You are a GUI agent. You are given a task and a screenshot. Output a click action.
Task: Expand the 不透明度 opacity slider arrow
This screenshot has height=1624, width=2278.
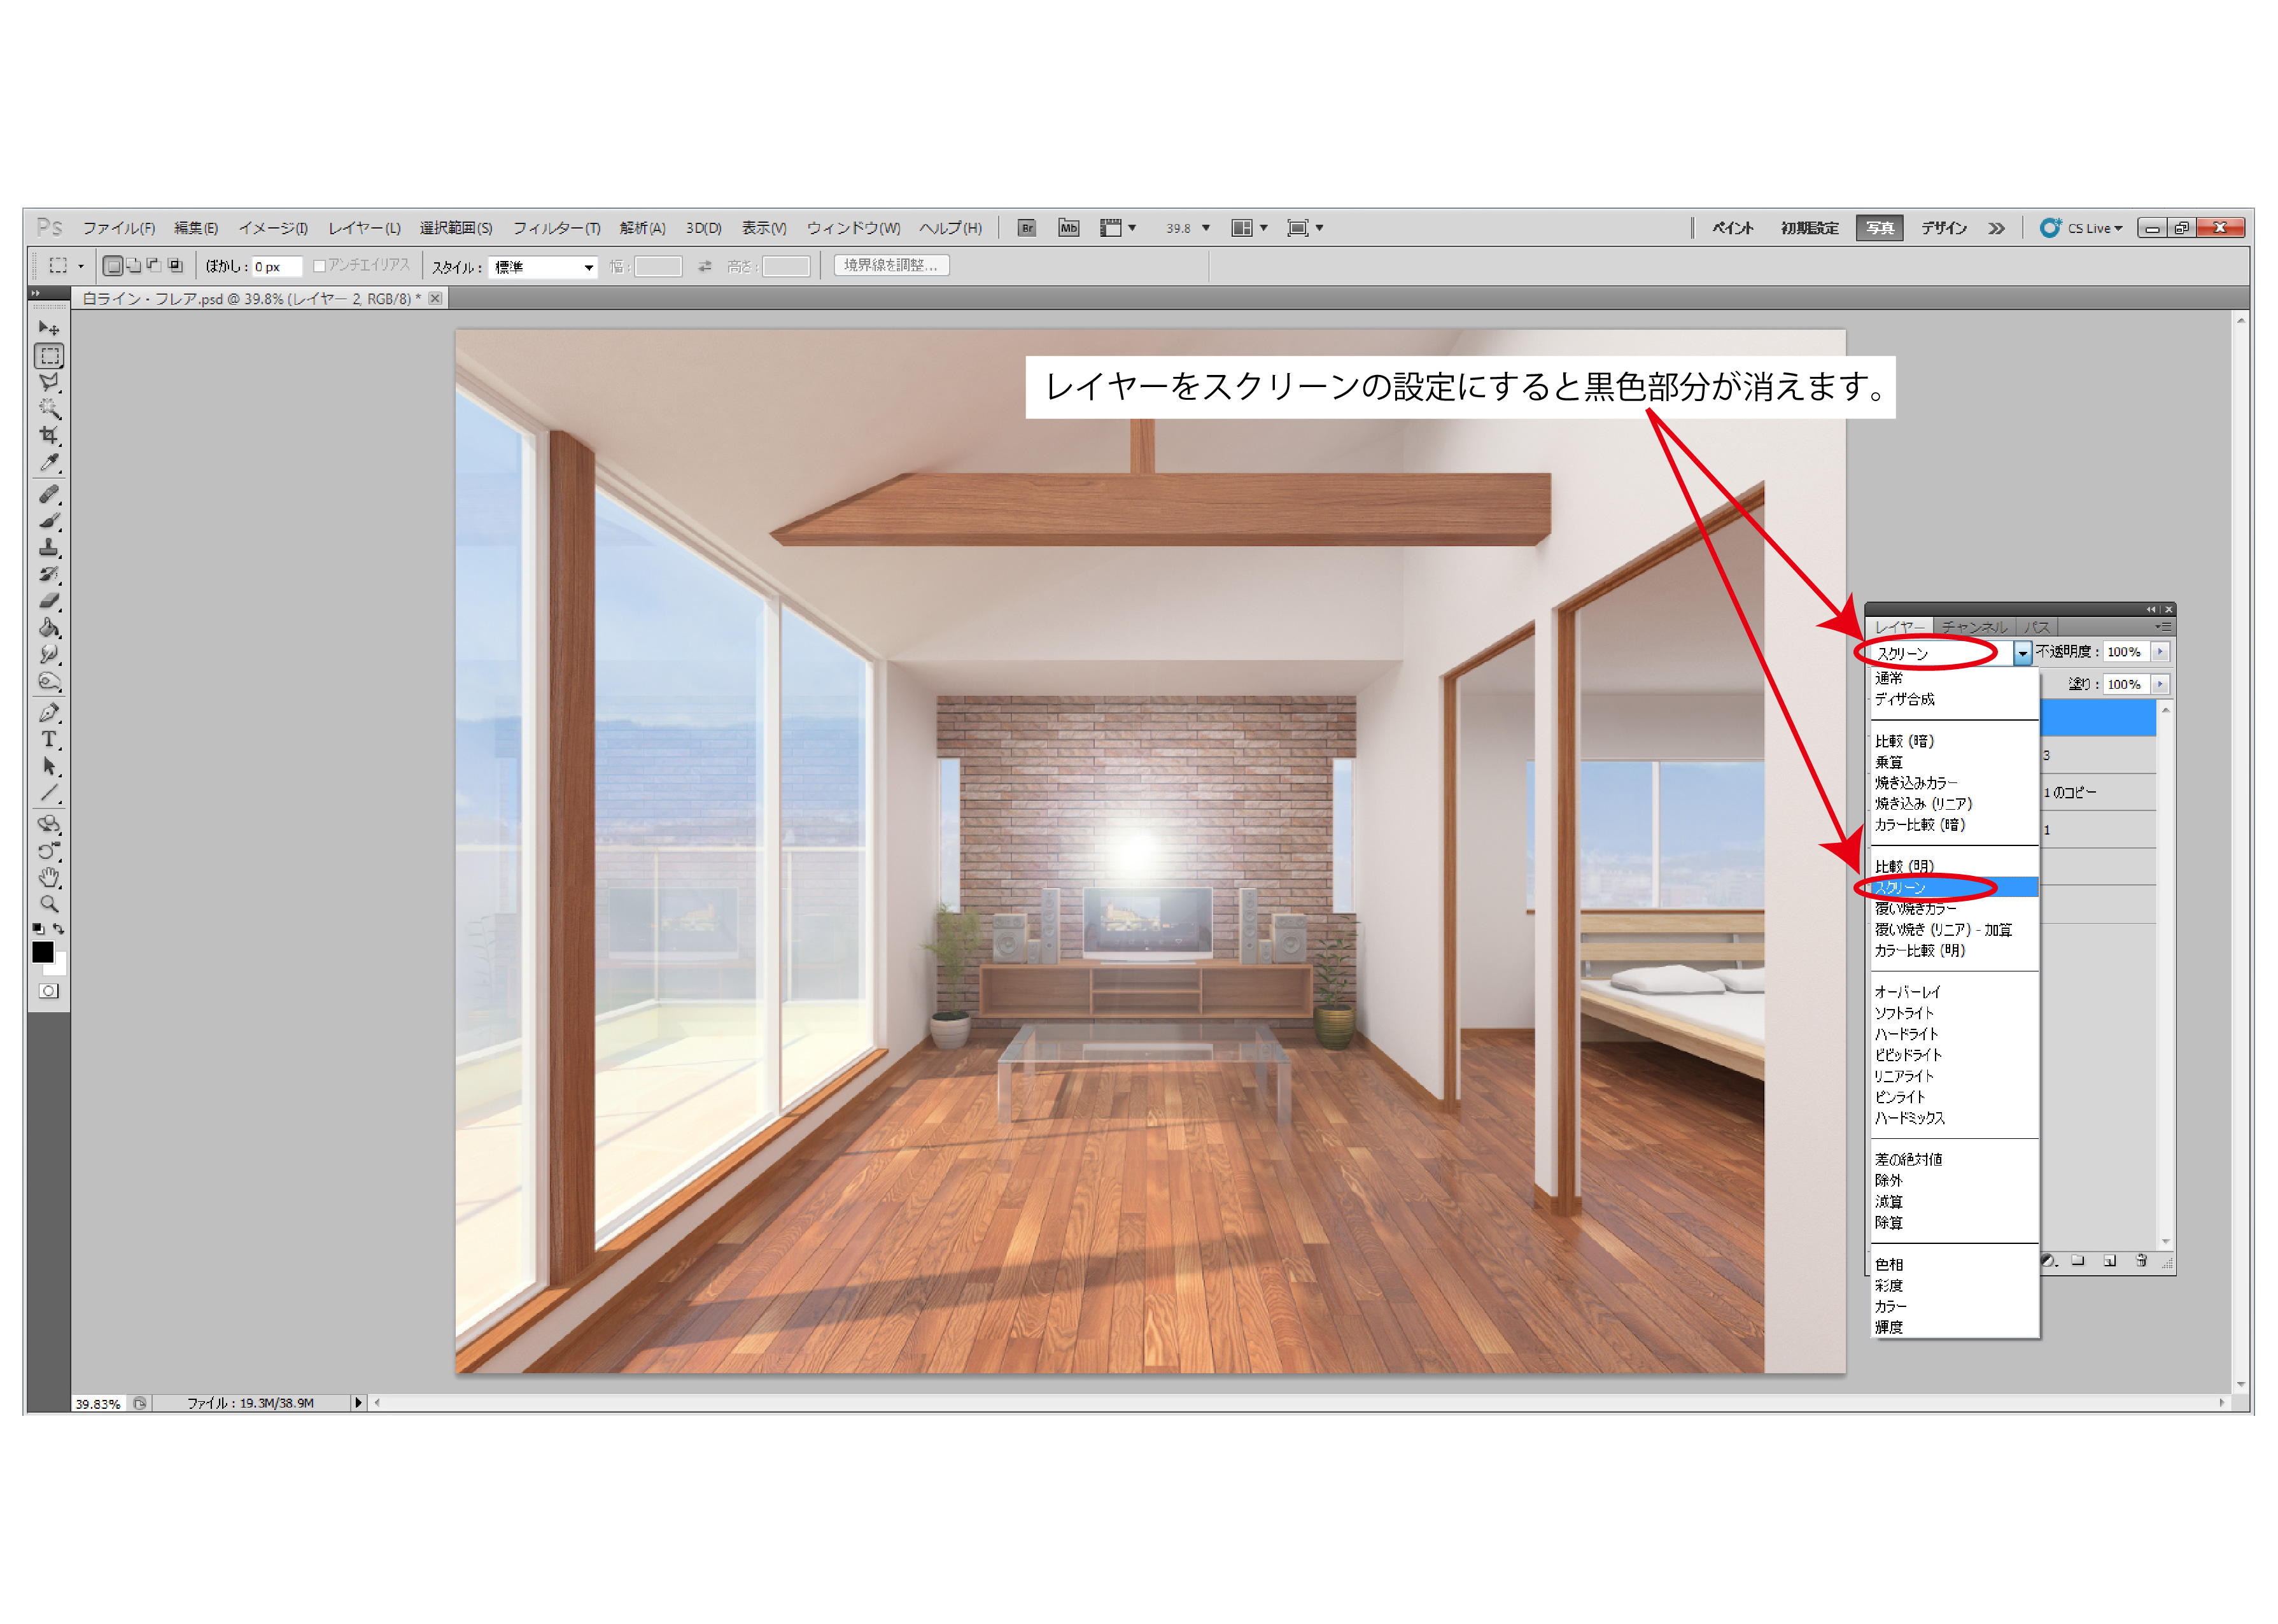2160,652
